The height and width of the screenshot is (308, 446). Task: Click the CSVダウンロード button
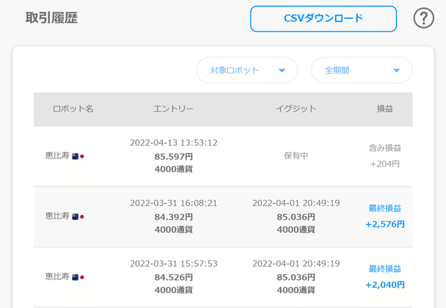click(323, 19)
